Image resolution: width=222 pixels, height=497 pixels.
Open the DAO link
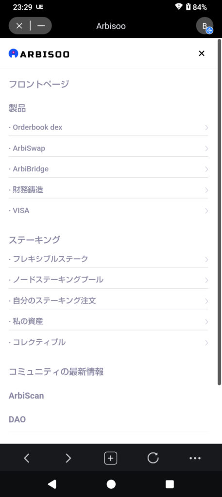[17, 419]
